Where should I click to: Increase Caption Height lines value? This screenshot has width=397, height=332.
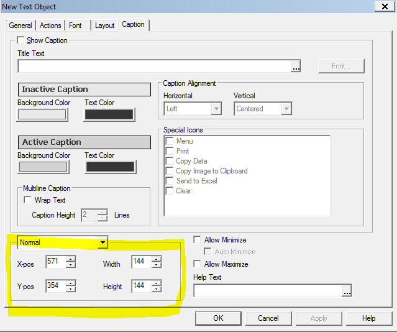coord(103,213)
